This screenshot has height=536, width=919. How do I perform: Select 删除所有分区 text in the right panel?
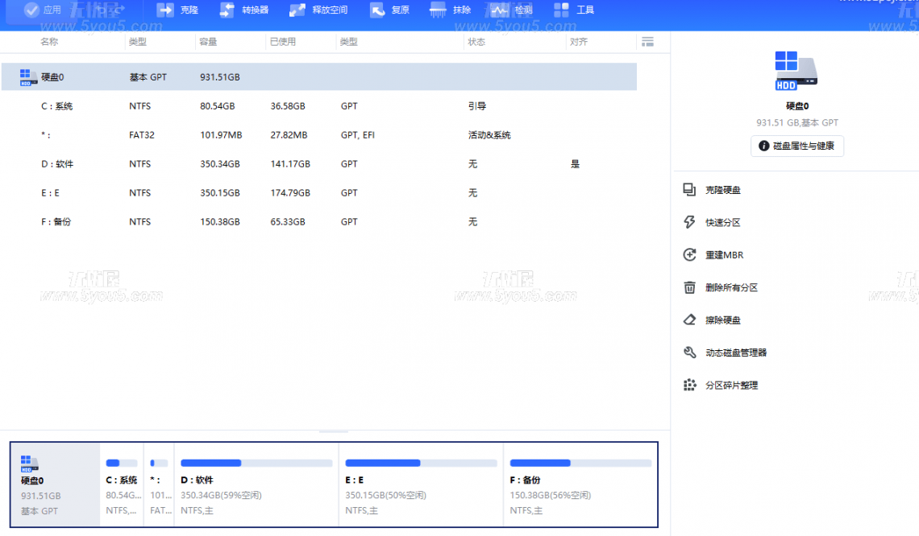coord(731,287)
